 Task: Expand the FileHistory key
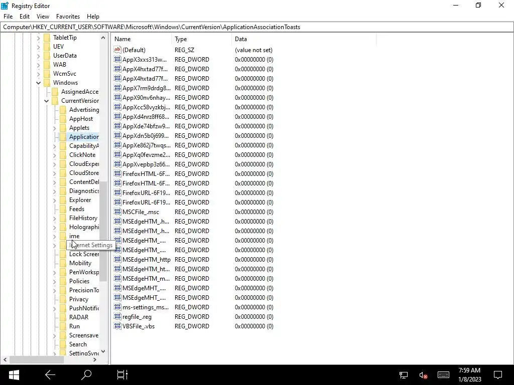point(54,218)
